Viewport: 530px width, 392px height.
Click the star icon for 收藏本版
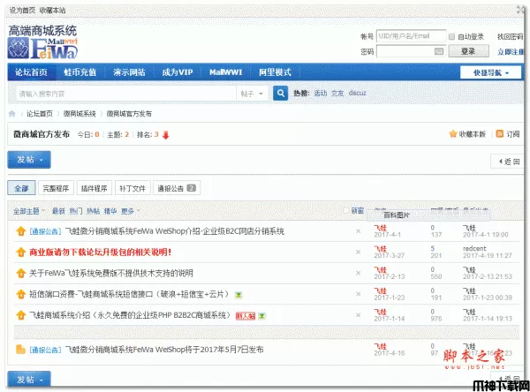tap(453, 134)
